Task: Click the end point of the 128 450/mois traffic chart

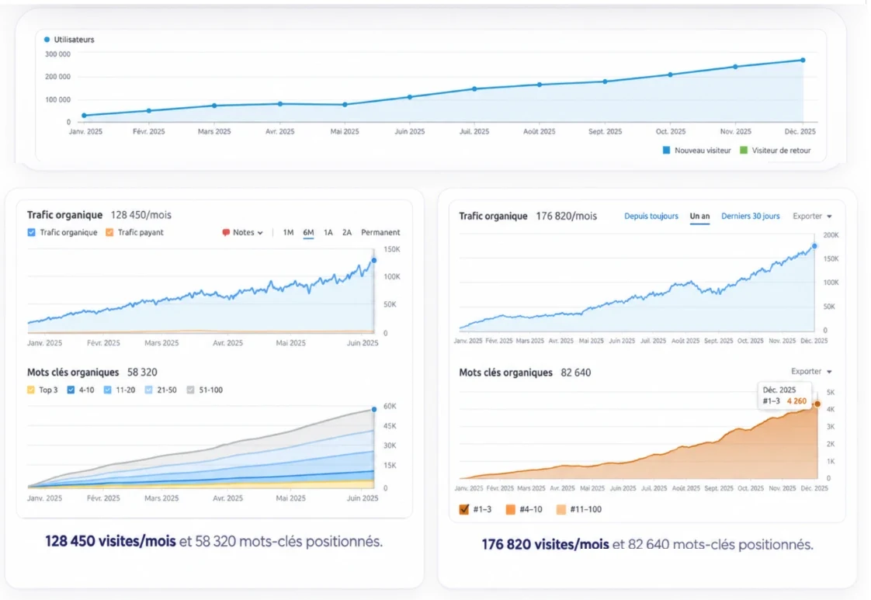Action: tap(374, 260)
